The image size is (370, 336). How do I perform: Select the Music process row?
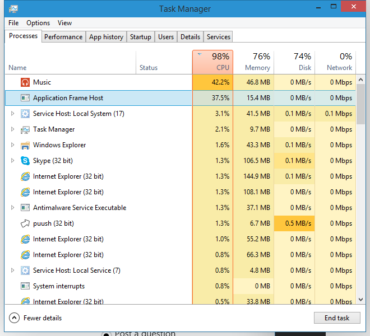181,82
